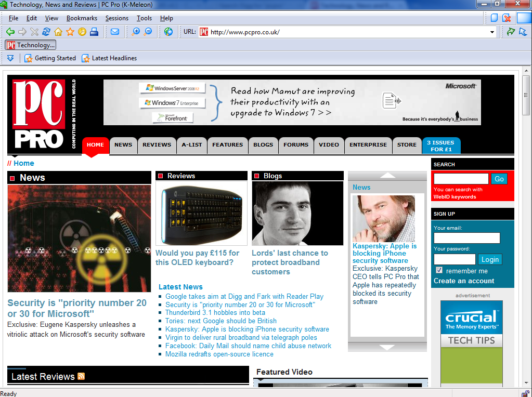
Task: Open the Tools menu
Action: pos(144,18)
